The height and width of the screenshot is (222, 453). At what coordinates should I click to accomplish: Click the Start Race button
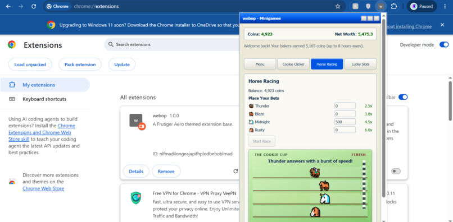(262, 141)
